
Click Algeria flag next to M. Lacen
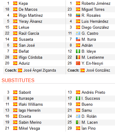[x=78, y=122]
